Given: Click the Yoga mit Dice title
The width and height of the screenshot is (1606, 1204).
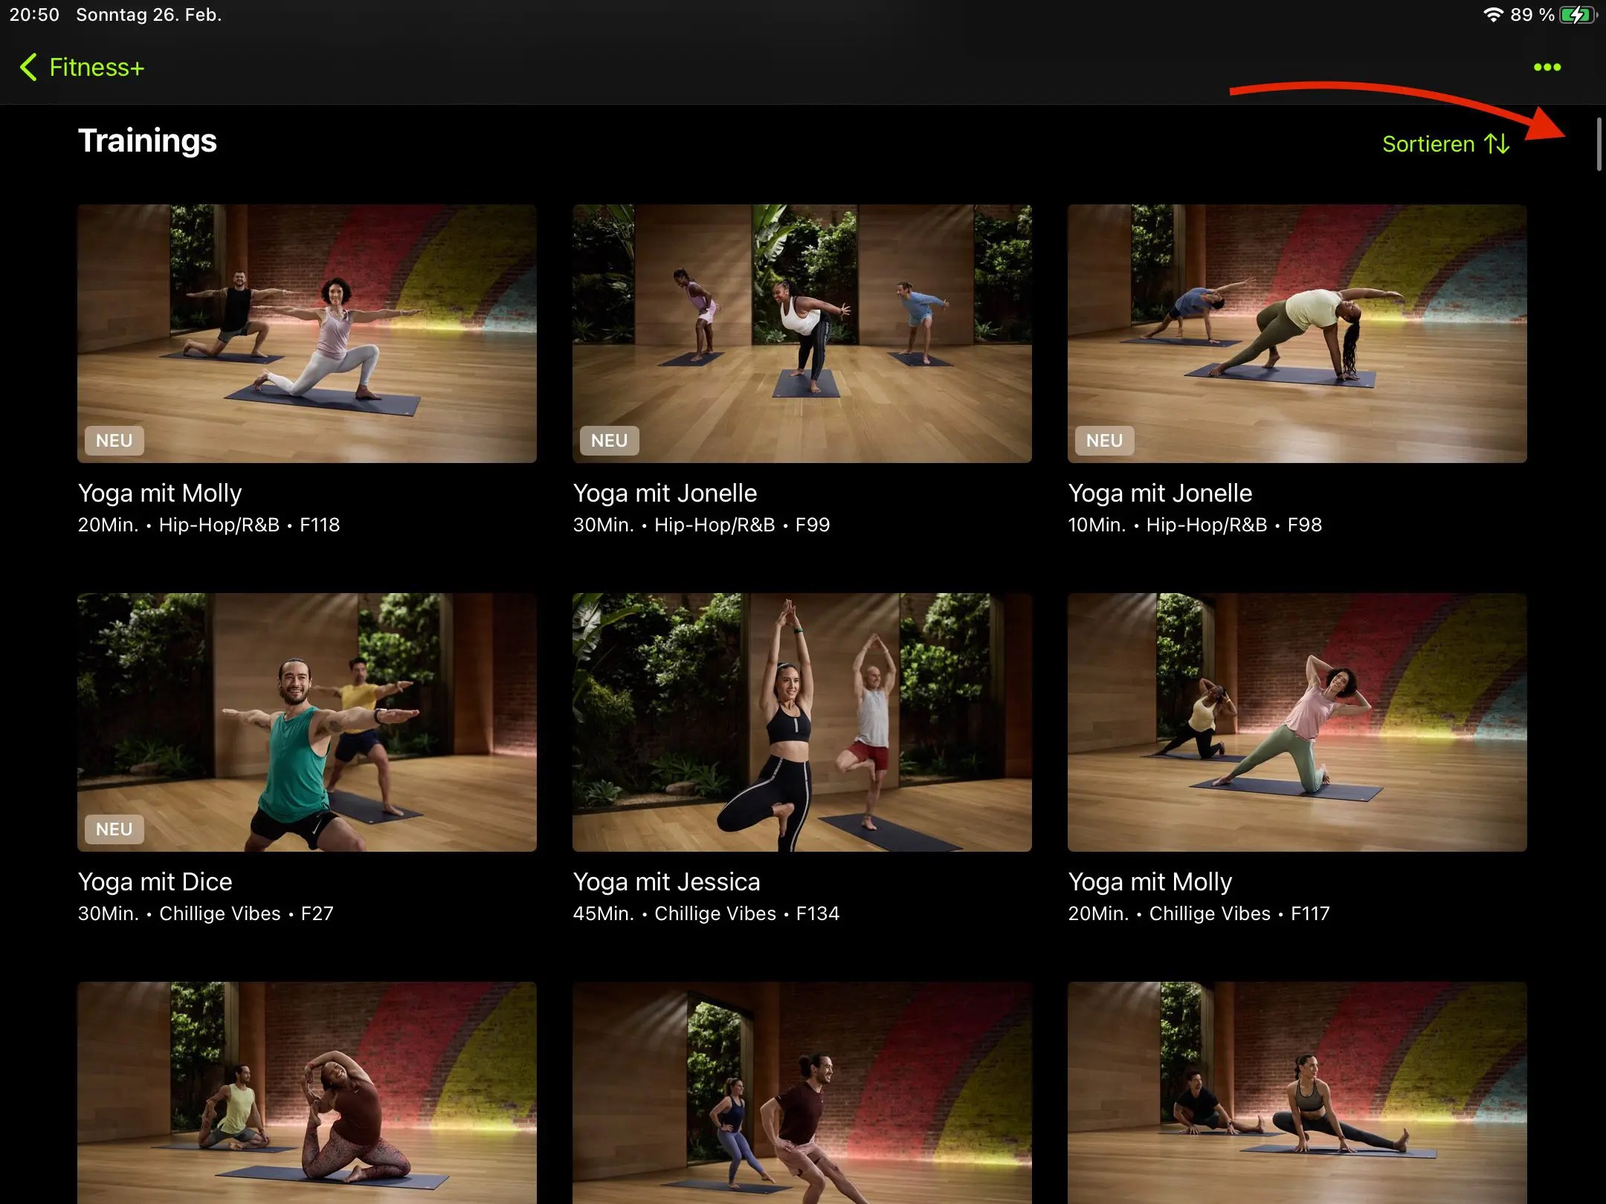Looking at the screenshot, I should pyautogui.click(x=155, y=881).
